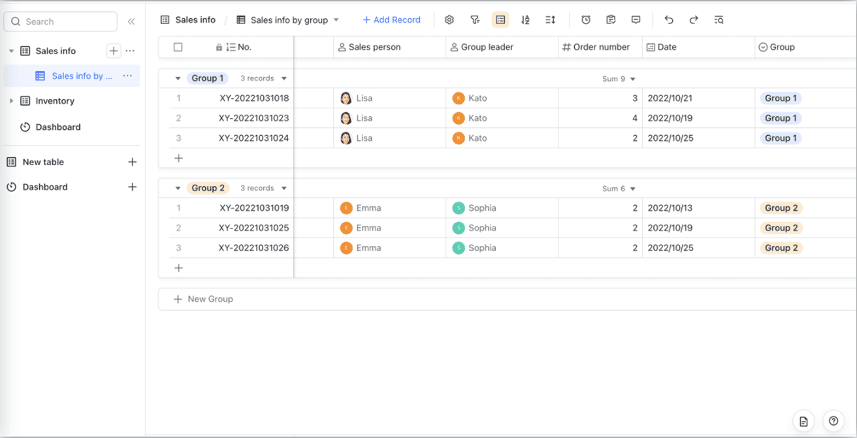Image resolution: width=857 pixels, height=438 pixels.
Task: Open the reminder alarm icon
Action: point(585,20)
